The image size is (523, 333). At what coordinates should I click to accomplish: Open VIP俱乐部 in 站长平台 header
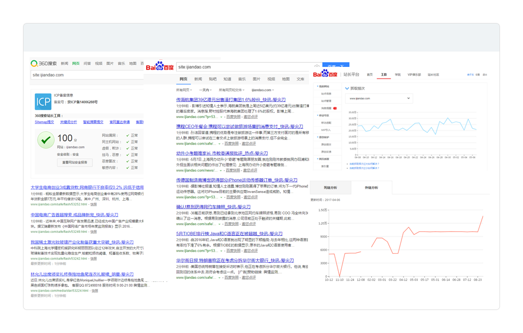coord(414,75)
